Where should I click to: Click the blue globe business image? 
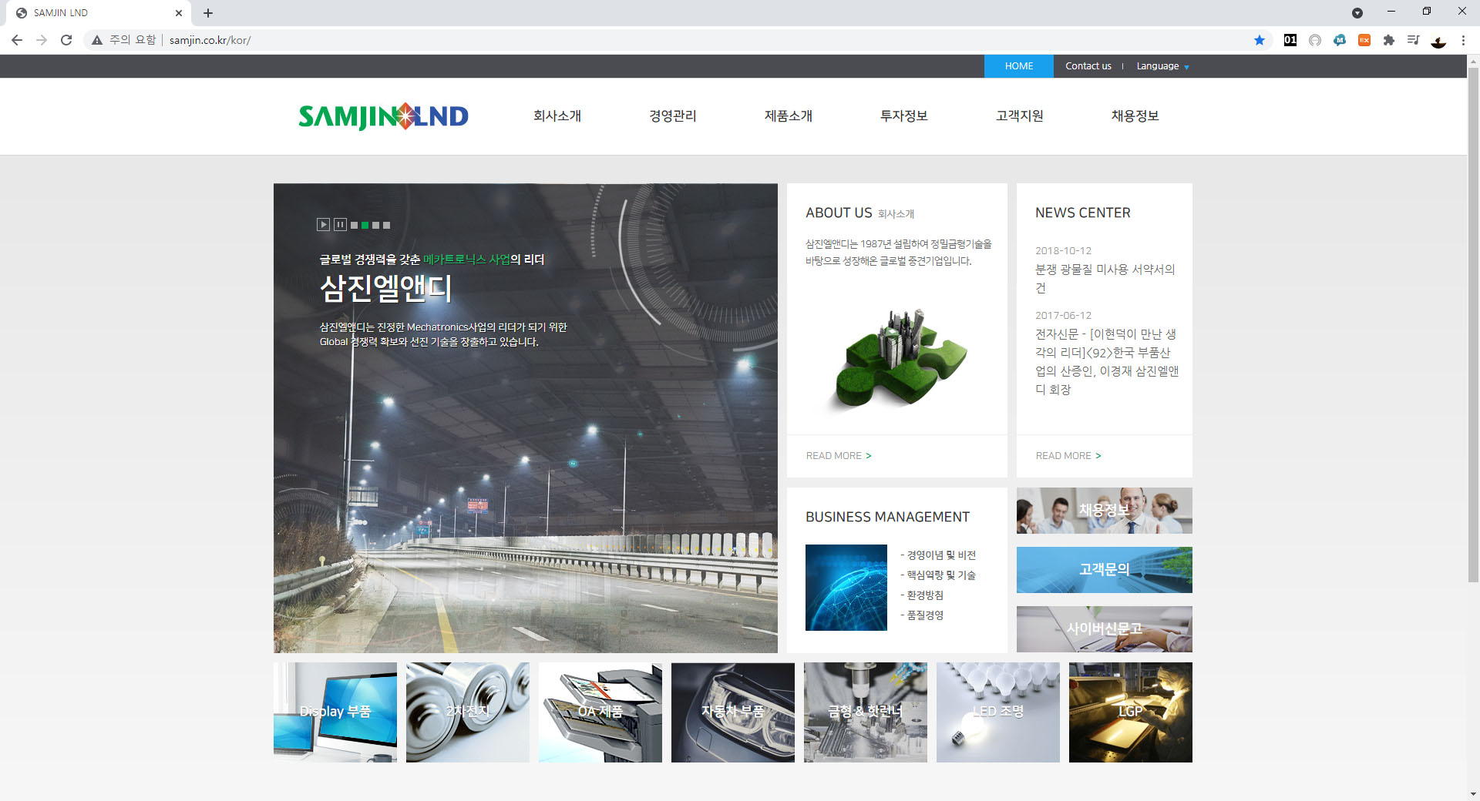click(x=846, y=588)
